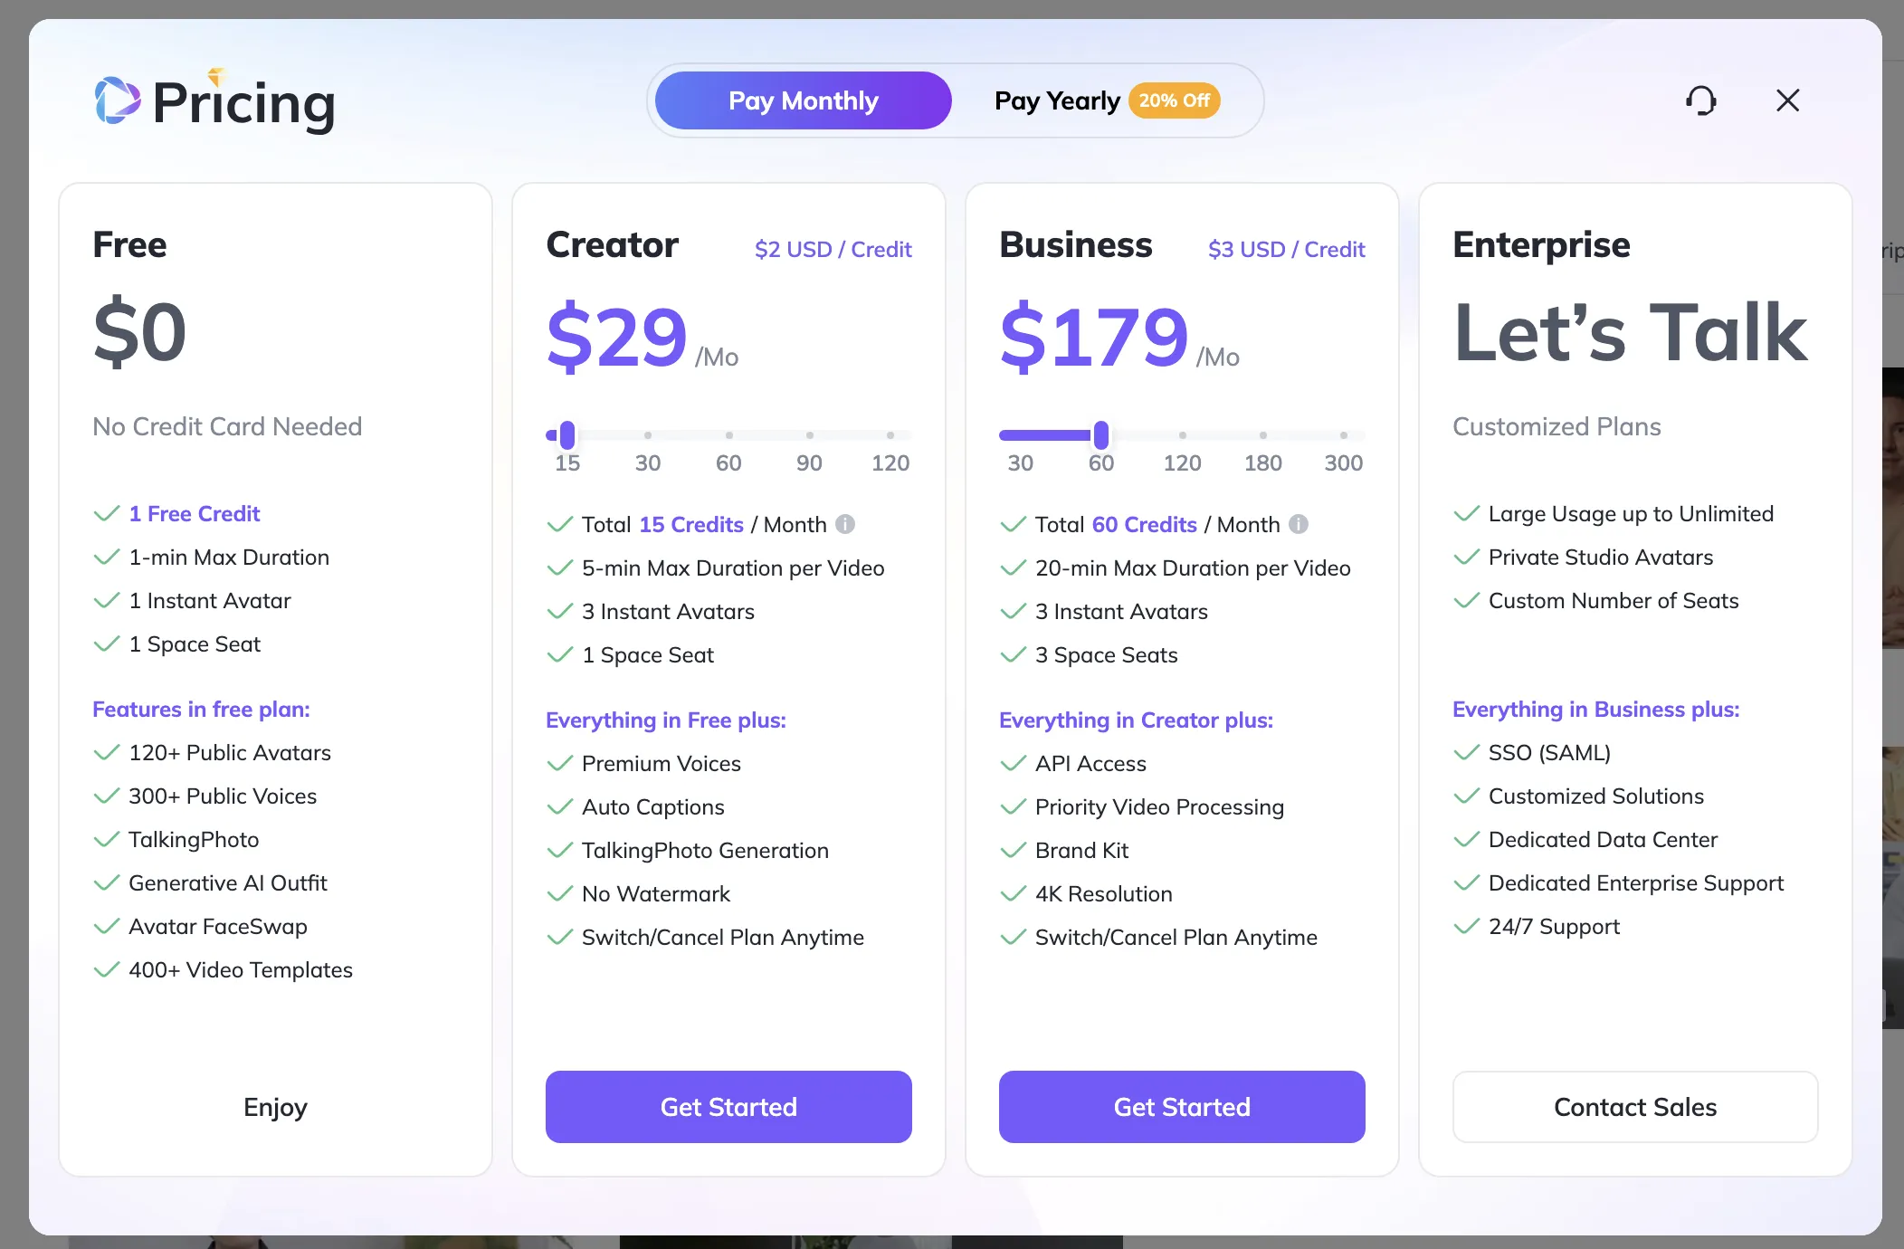
Task: Set Business credits slider to 300
Action: click(1344, 435)
